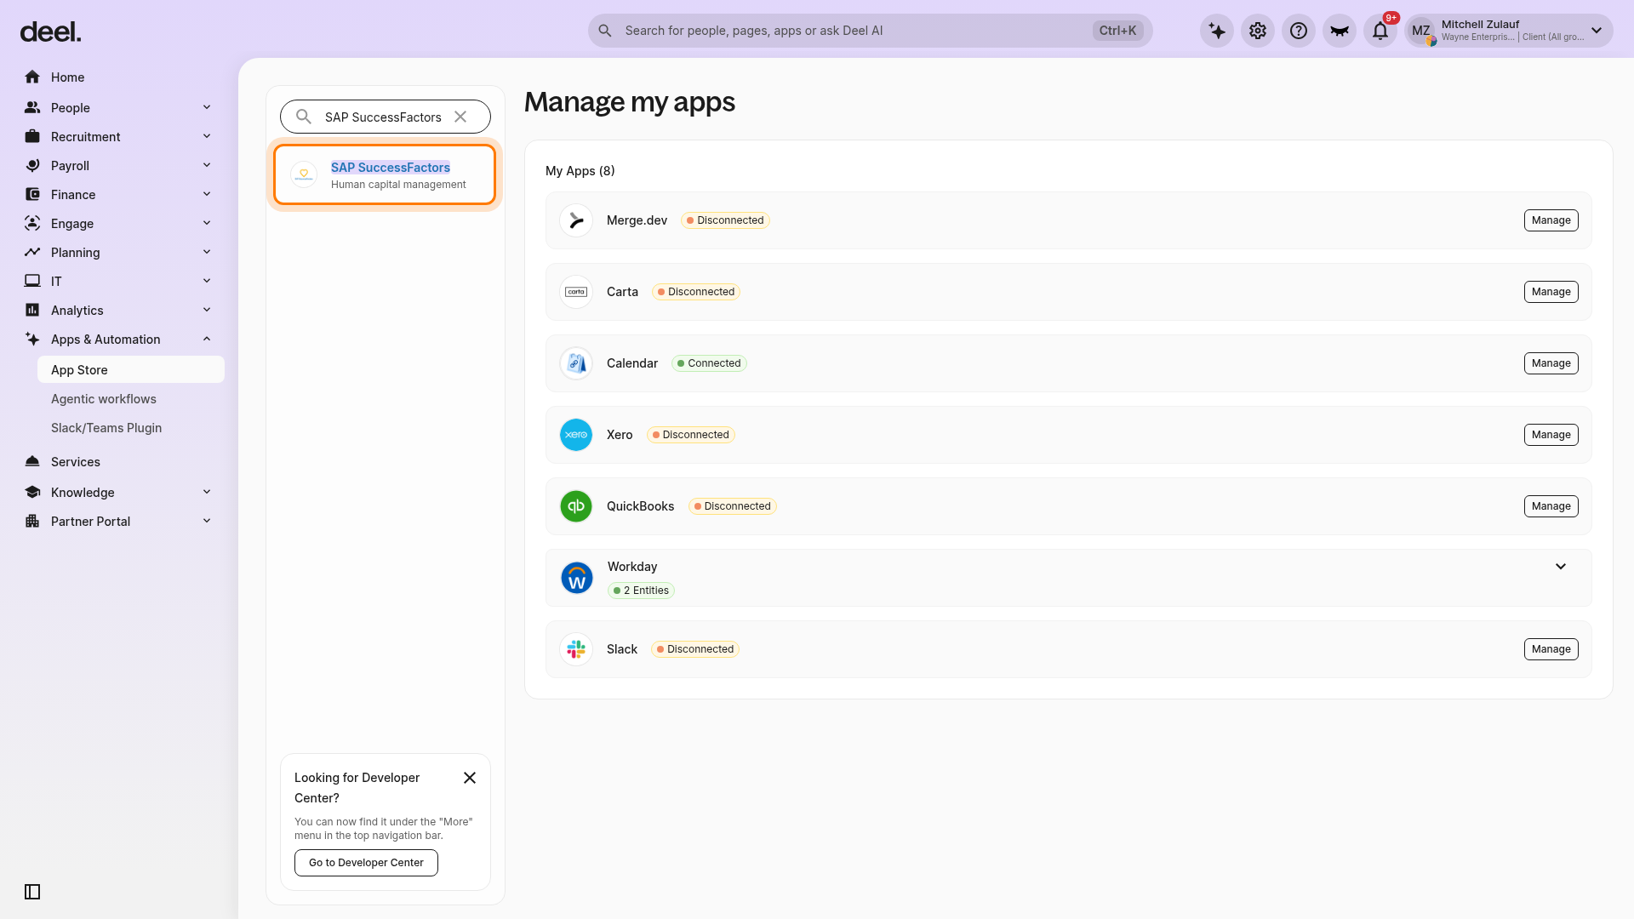1634x919 pixels.
Task: Click the Carta app logo
Action: pyautogui.click(x=576, y=292)
